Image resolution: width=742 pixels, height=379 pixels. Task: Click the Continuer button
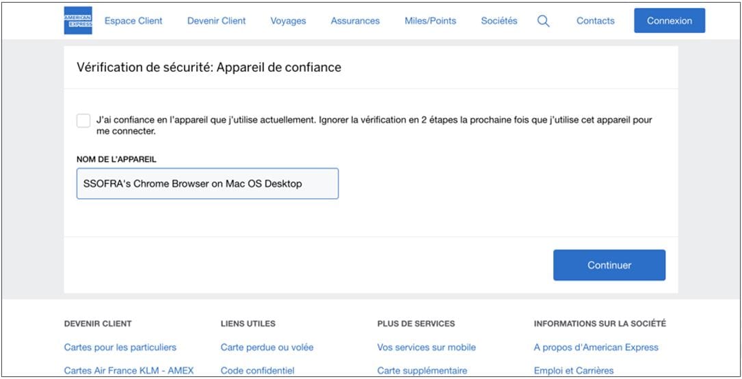tap(609, 265)
